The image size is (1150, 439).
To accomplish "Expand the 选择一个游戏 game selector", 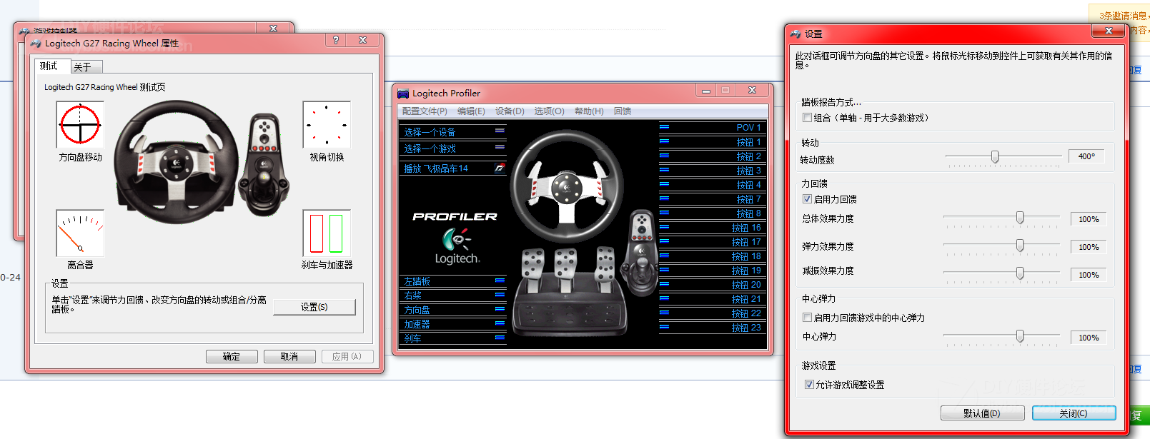I will coord(453,148).
